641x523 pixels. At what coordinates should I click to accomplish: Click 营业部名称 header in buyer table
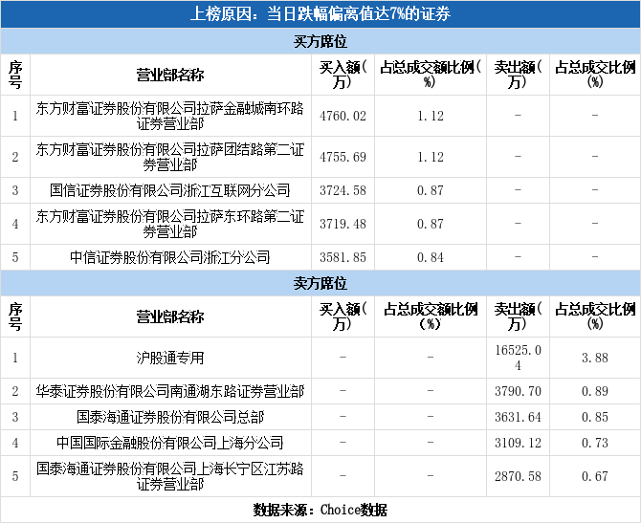(x=170, y=76)
